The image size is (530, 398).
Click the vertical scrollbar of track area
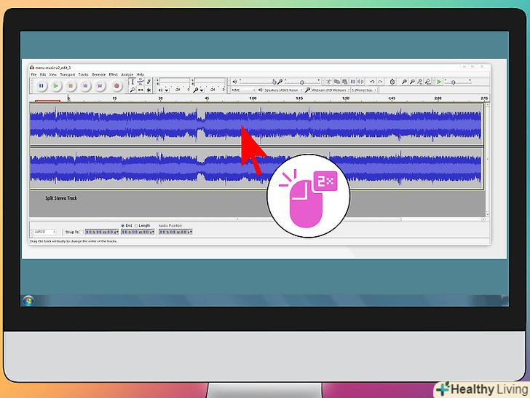click(x=488, y=160)
